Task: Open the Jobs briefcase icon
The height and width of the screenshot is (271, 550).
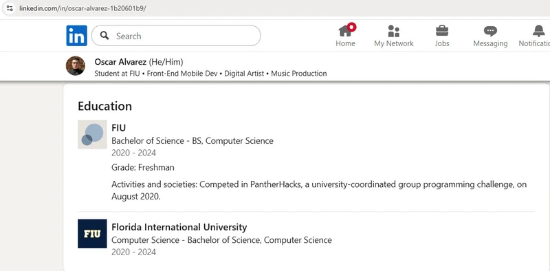Action: click(x=442, y=31)
